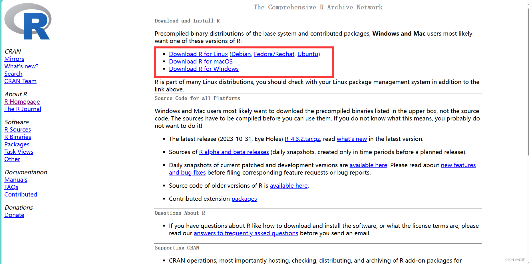This screenshot has width=529, height=264.
Task: Click the Comprehensive R Archive Network heading
Action: [x=318, y=7]
